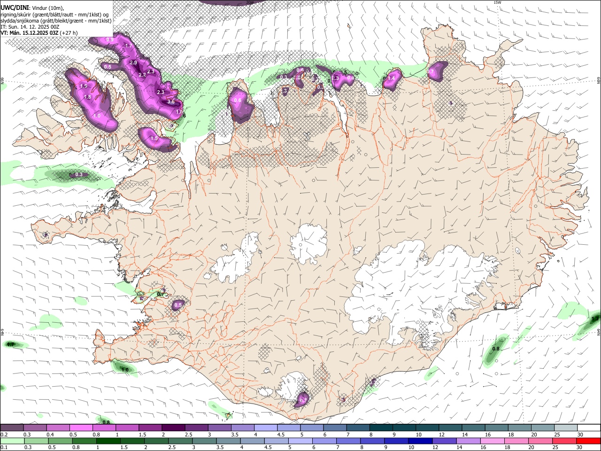Click the 2.2 precipitation value label
The image size is (601, 451).
coord(142,75)
